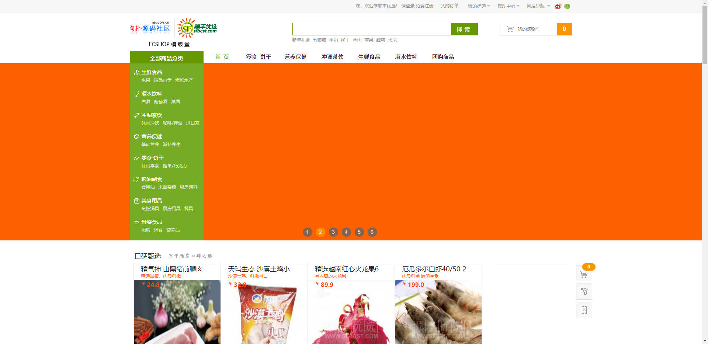Open 营养保健 nav tab
Viewport: 708px width, 344px height.
[x=295, y=57]
